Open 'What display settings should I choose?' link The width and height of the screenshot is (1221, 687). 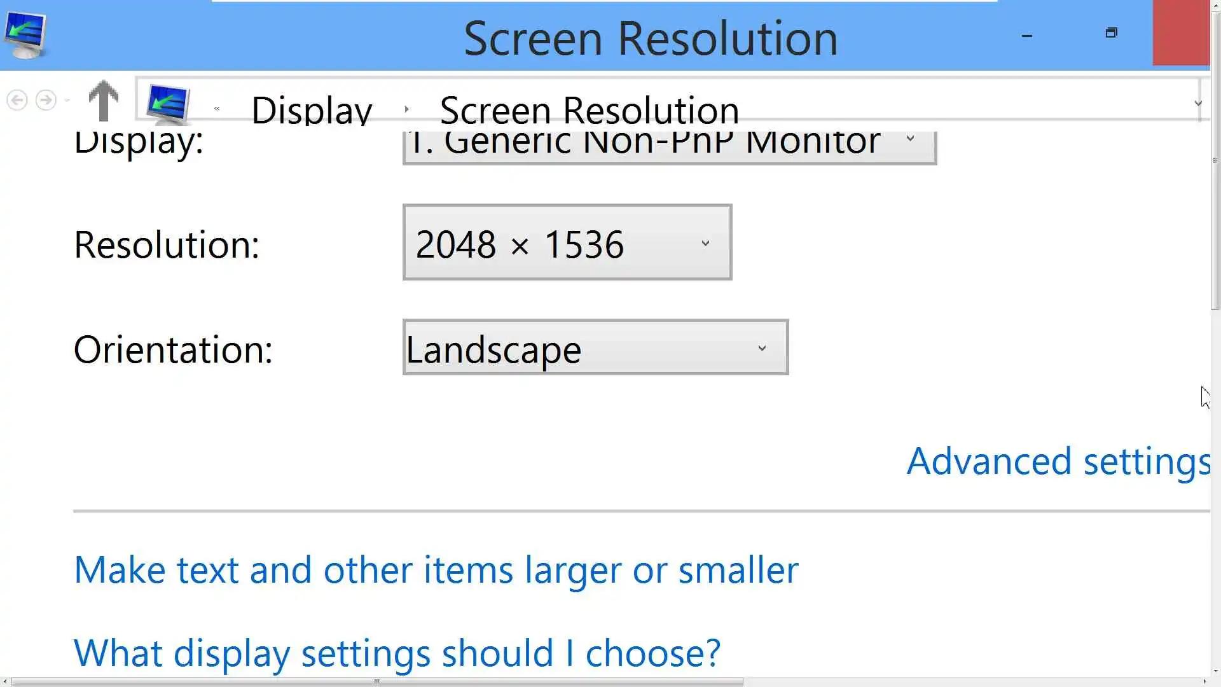pyautogui.click(x=397, y=653)
